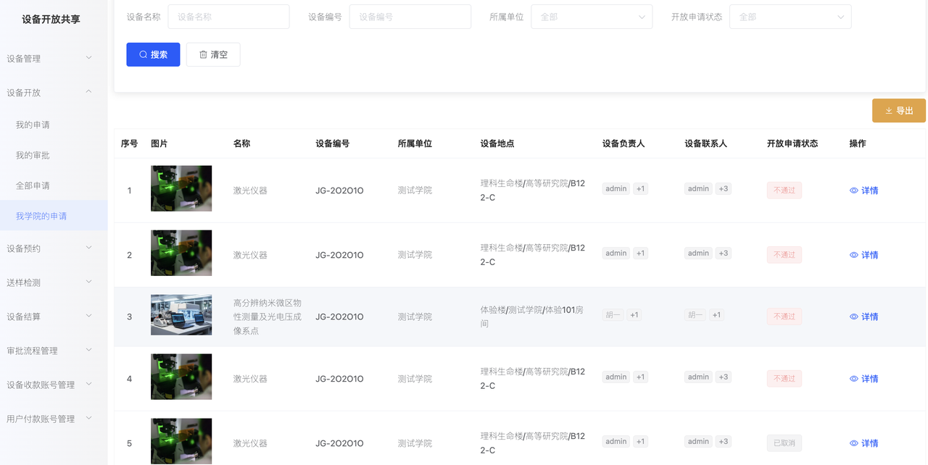The image size is (928, 465).
Task: Click the 高分辨纳米微区物性测量 device name
Action: tap(267, 317)
